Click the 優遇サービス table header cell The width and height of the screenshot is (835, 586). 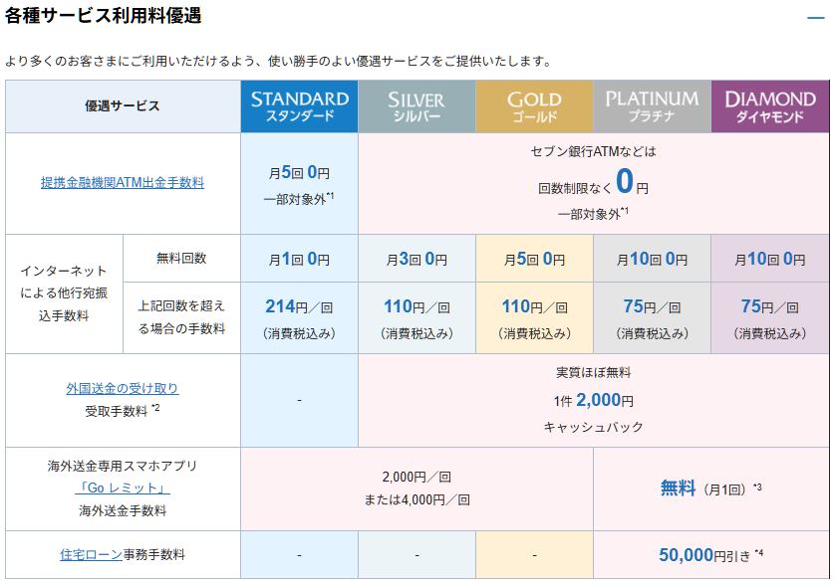click(123, 106)
